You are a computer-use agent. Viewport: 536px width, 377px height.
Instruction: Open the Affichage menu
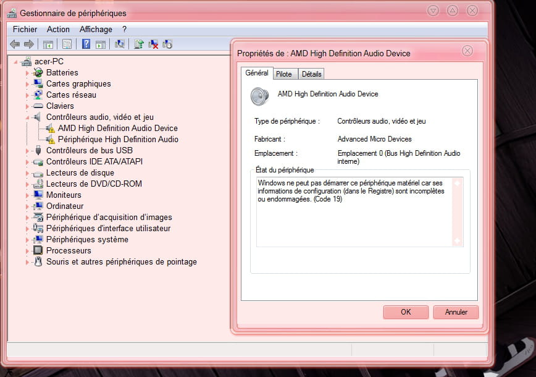coord(96,29)
